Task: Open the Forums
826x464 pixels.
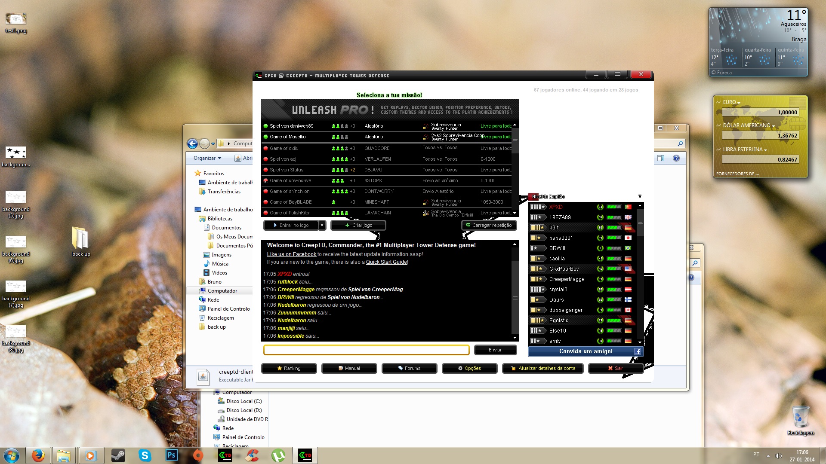Action: click(409, 368)
